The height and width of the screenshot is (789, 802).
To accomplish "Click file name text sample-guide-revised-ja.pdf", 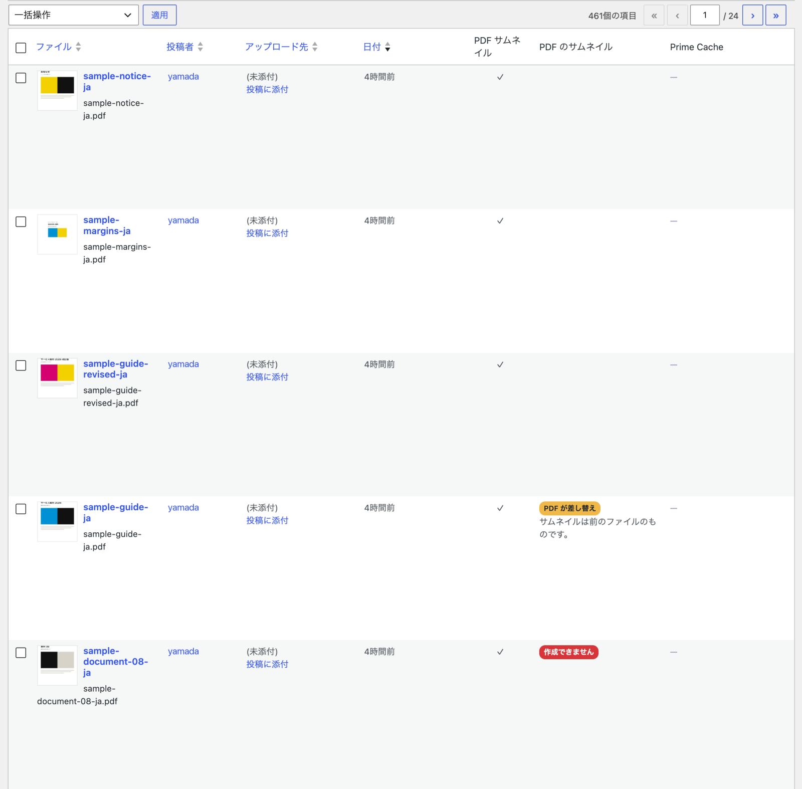I will tap(112, 397).
